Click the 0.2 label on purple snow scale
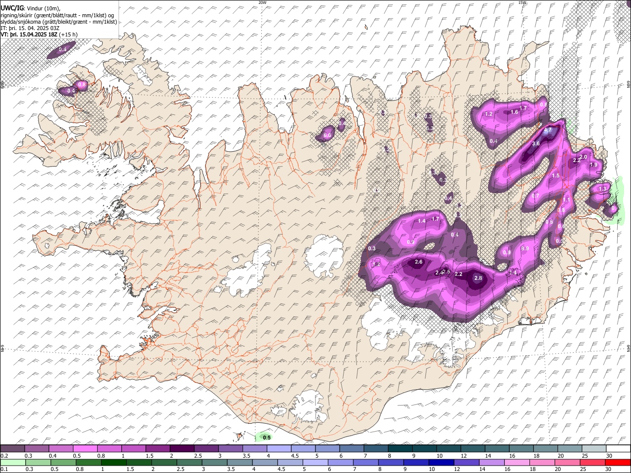This screenshot has width=631, height=473. [x=3, y=456]
